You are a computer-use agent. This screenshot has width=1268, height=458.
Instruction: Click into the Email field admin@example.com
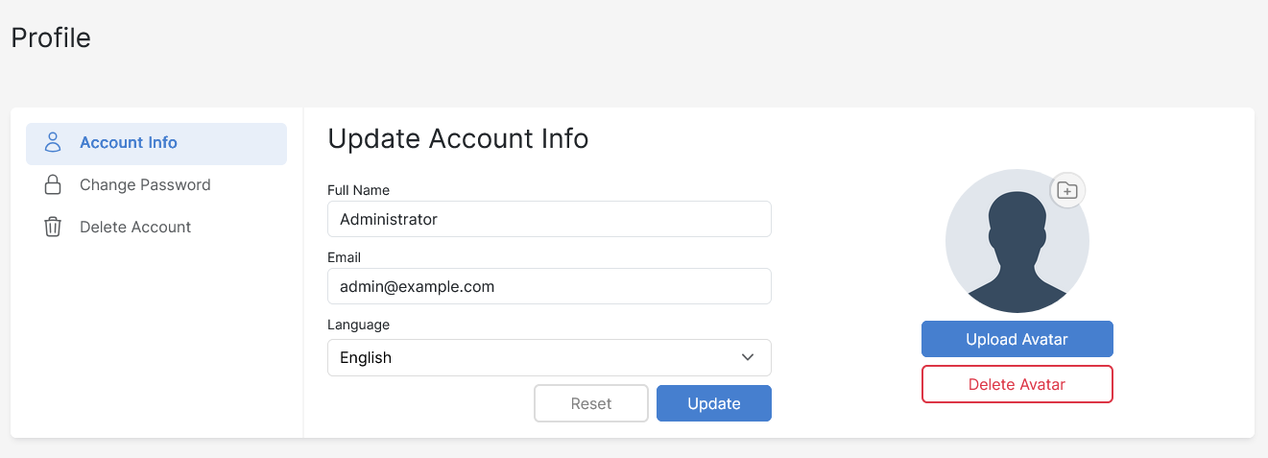click(x=549, y=286)
